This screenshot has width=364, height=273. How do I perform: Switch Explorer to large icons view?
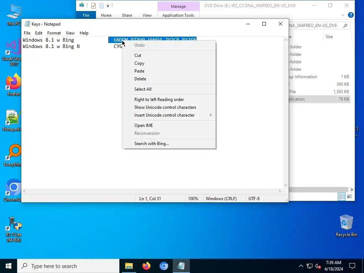(349, 197)
